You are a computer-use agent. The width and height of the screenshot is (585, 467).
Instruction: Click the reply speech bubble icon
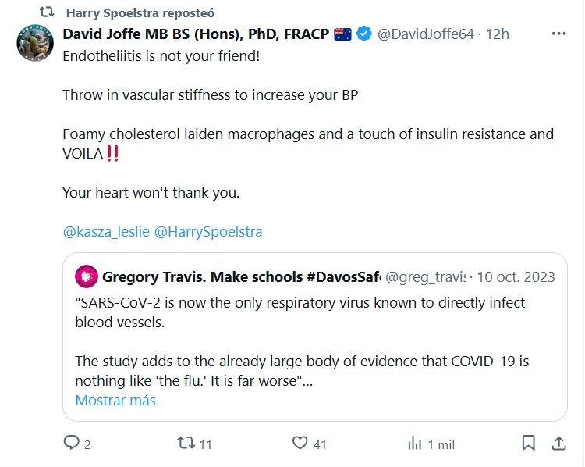71,443
